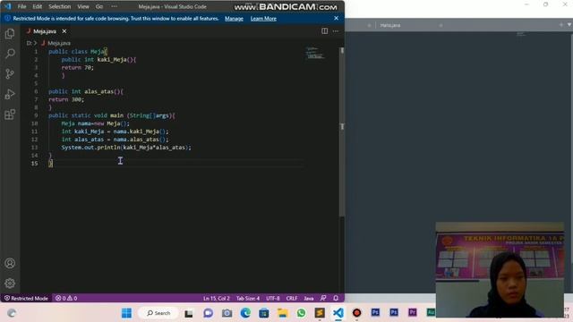This screenshot has height=322, width=573.
Task: Click the Learn More link in the banner
Action: [263, 18]
